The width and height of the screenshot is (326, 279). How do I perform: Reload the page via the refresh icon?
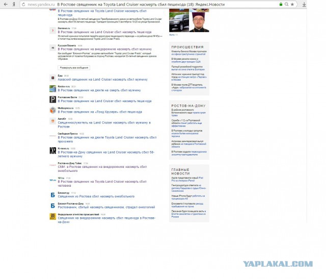coord(23,5)
